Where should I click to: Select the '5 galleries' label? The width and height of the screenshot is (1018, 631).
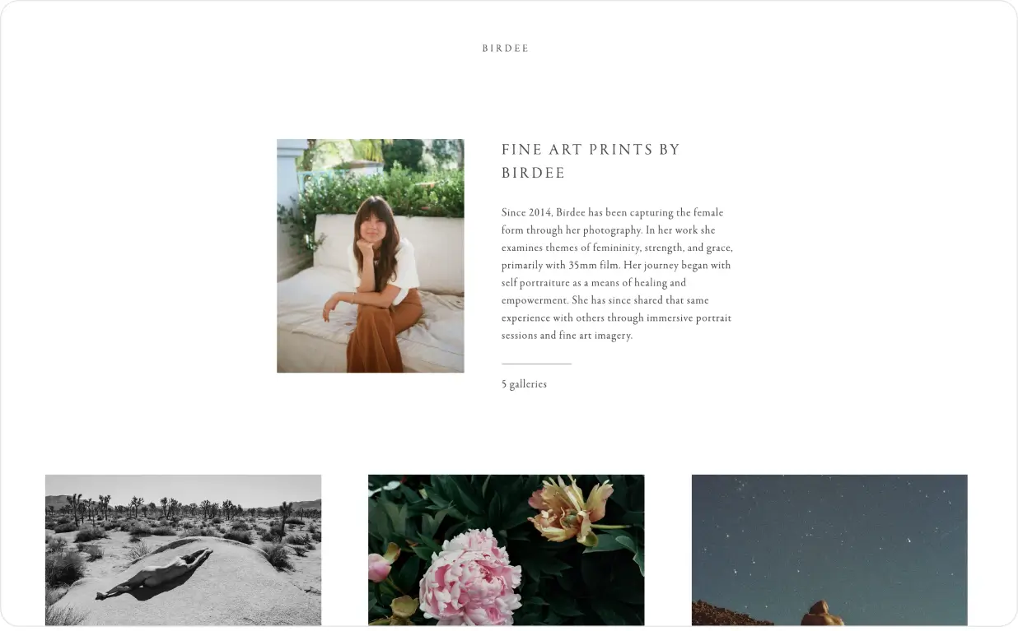point(524,384)
